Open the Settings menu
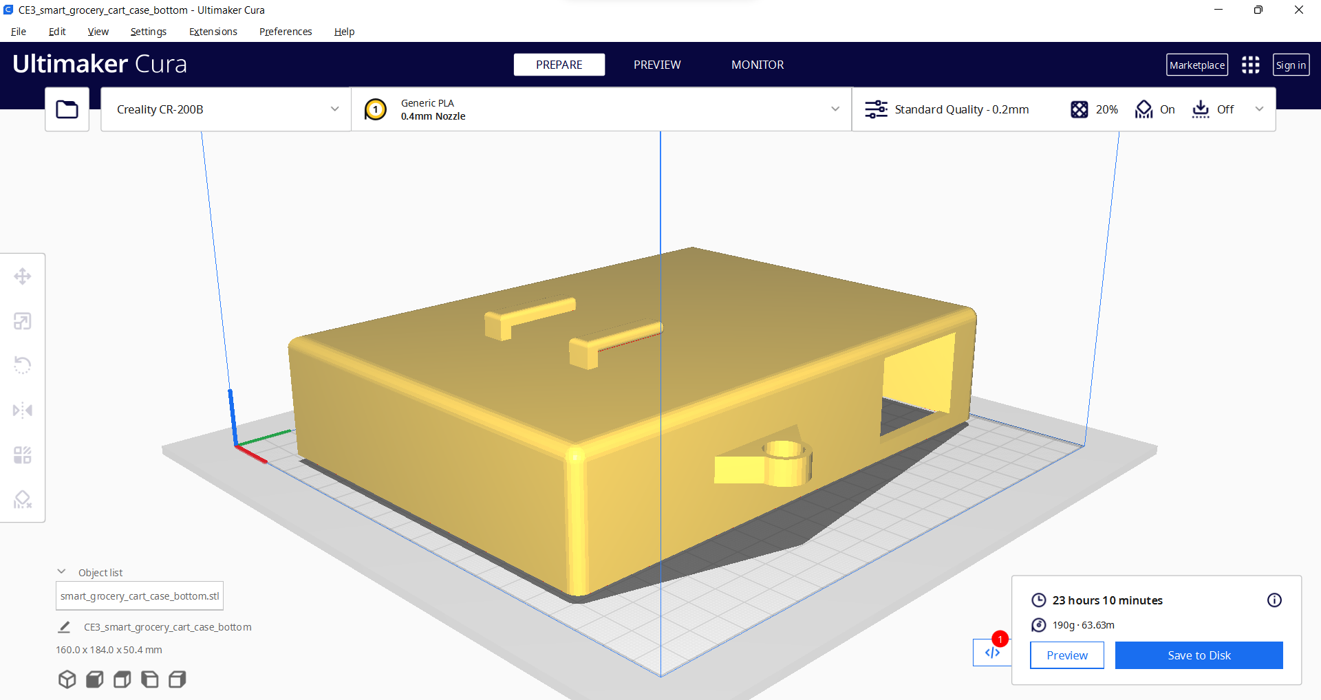Image resolution: width=1321 pixels, height=700 pixels. point(149,32)
